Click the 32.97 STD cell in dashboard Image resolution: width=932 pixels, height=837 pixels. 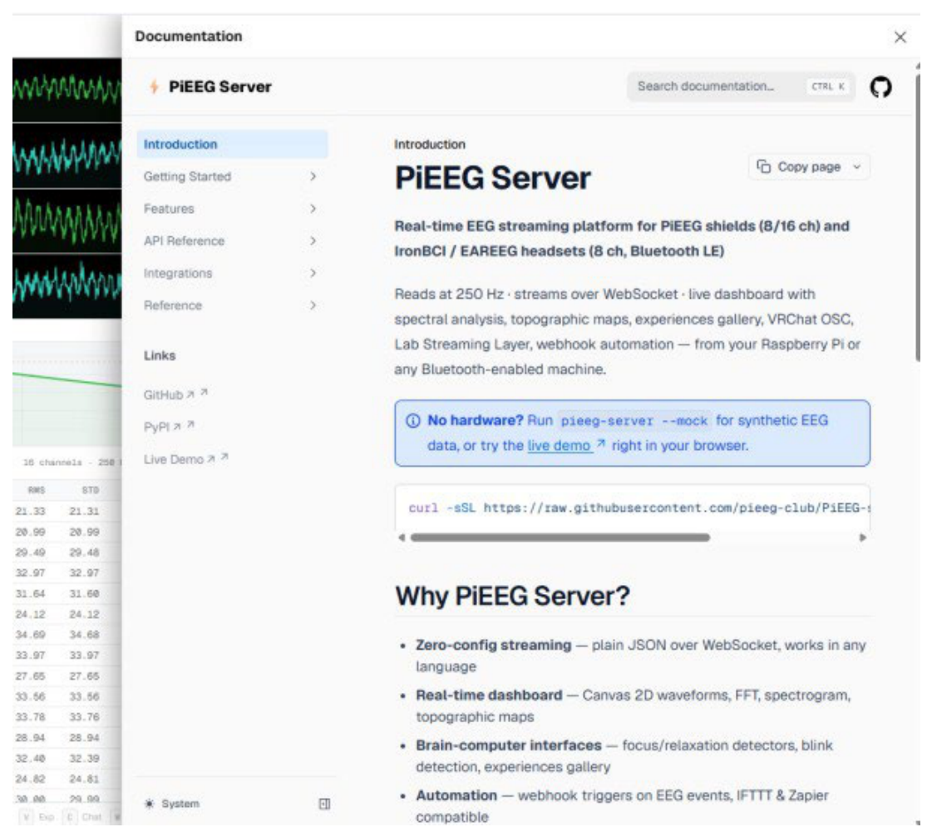[x=84, y=573]
